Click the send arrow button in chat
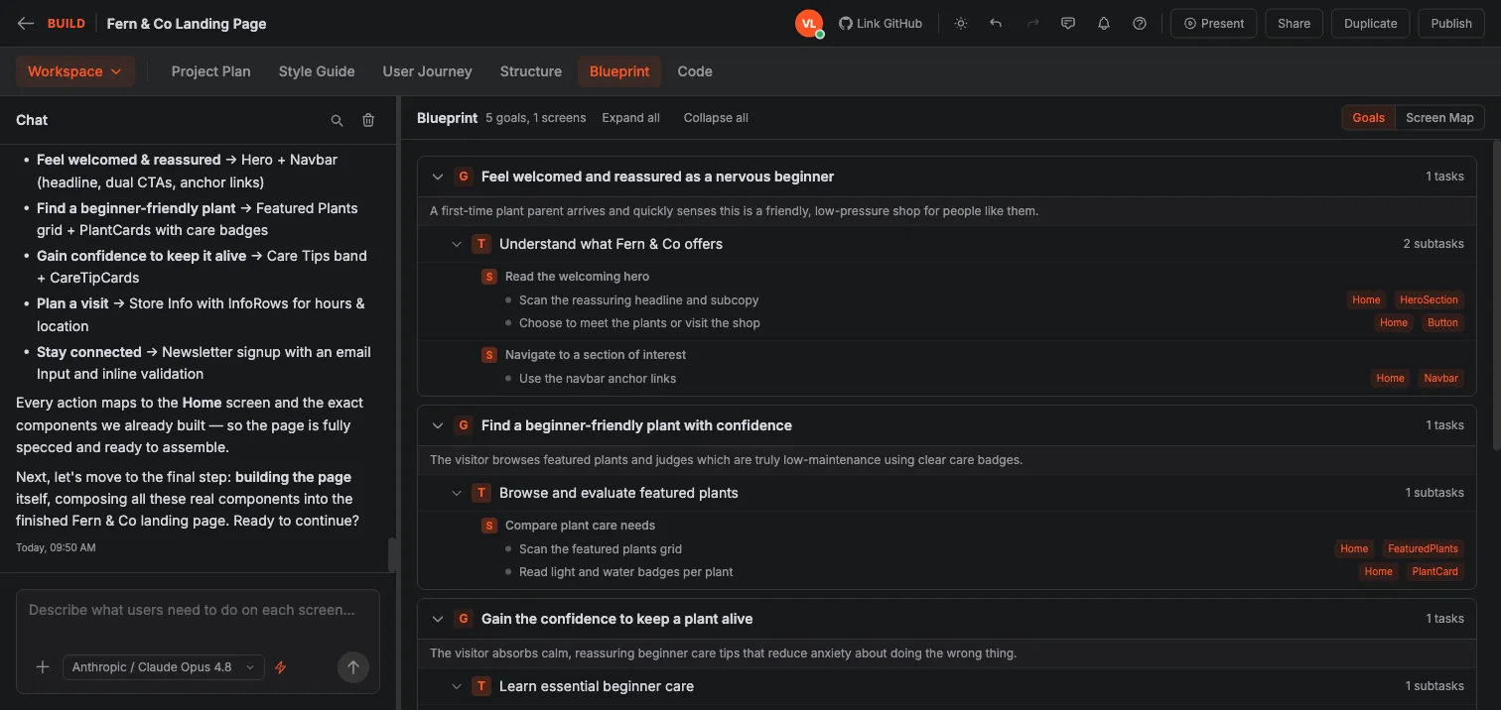 tap(352, 667)
